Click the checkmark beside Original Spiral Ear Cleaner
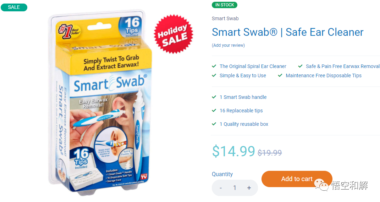 click(214, 66)
